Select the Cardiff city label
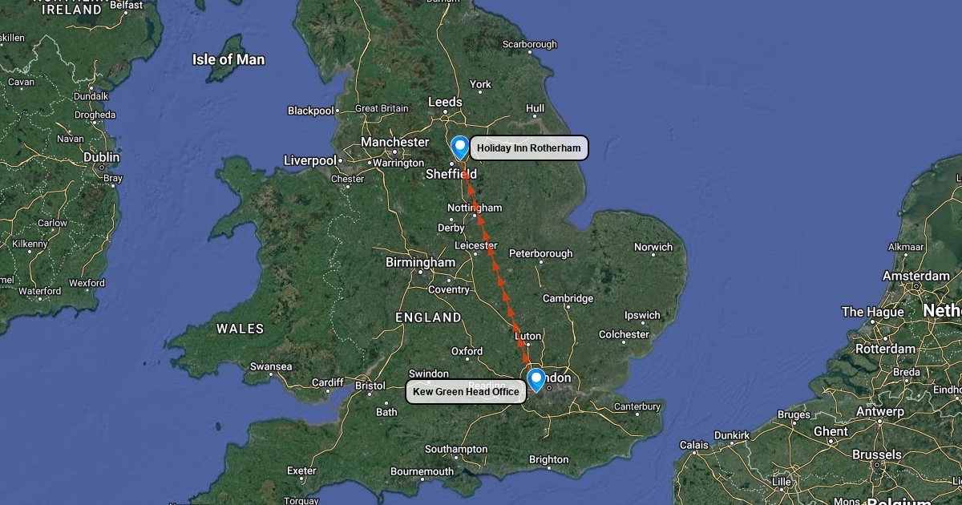Screen dimensions: 962x505 coord(327,382)
